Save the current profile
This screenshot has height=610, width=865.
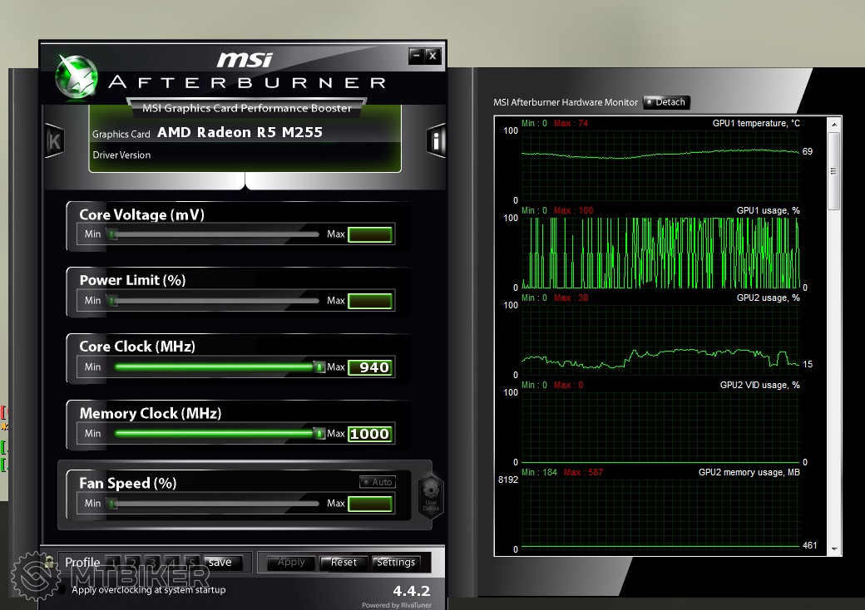click(220, 563)
